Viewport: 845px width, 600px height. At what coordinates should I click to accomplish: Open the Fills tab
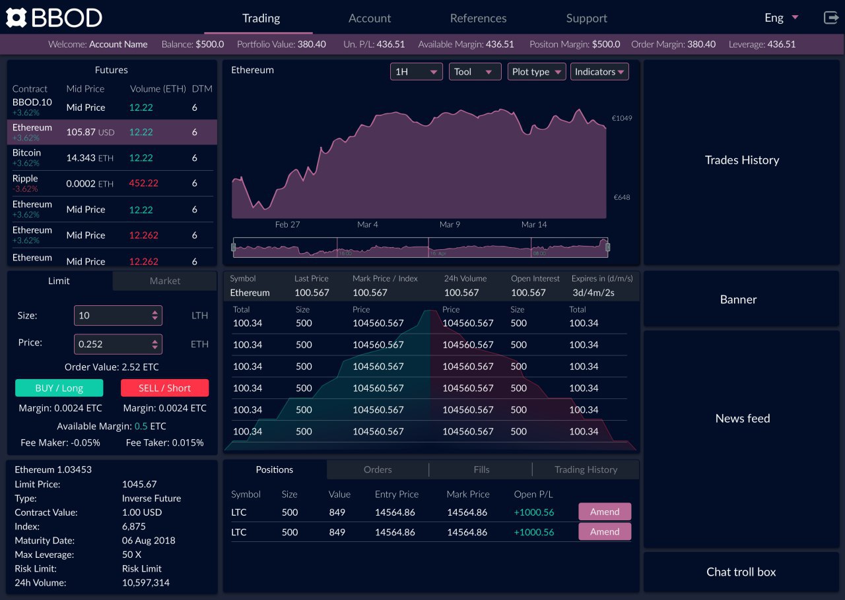481,469
